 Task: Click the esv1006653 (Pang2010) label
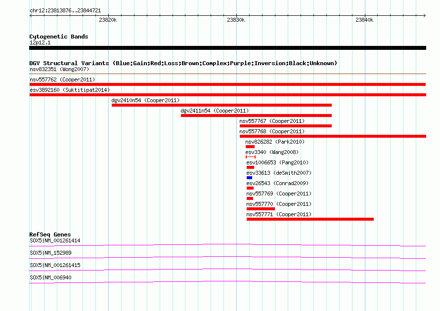[x=277, y=162]
